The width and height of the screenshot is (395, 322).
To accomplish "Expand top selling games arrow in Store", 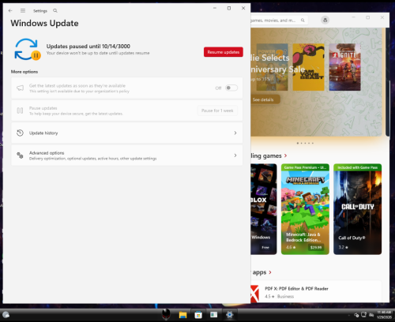I will (x=285, y=155).
